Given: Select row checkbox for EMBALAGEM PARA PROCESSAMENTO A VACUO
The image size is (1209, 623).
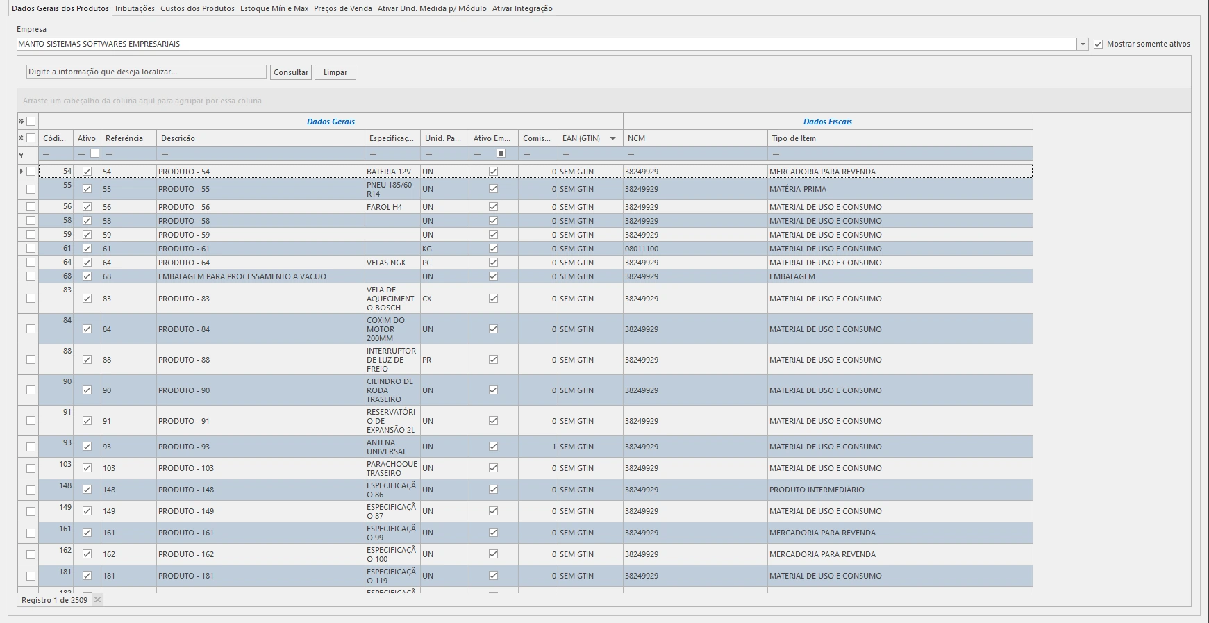Looking at the screenshot, I should (x=31, y=276).
